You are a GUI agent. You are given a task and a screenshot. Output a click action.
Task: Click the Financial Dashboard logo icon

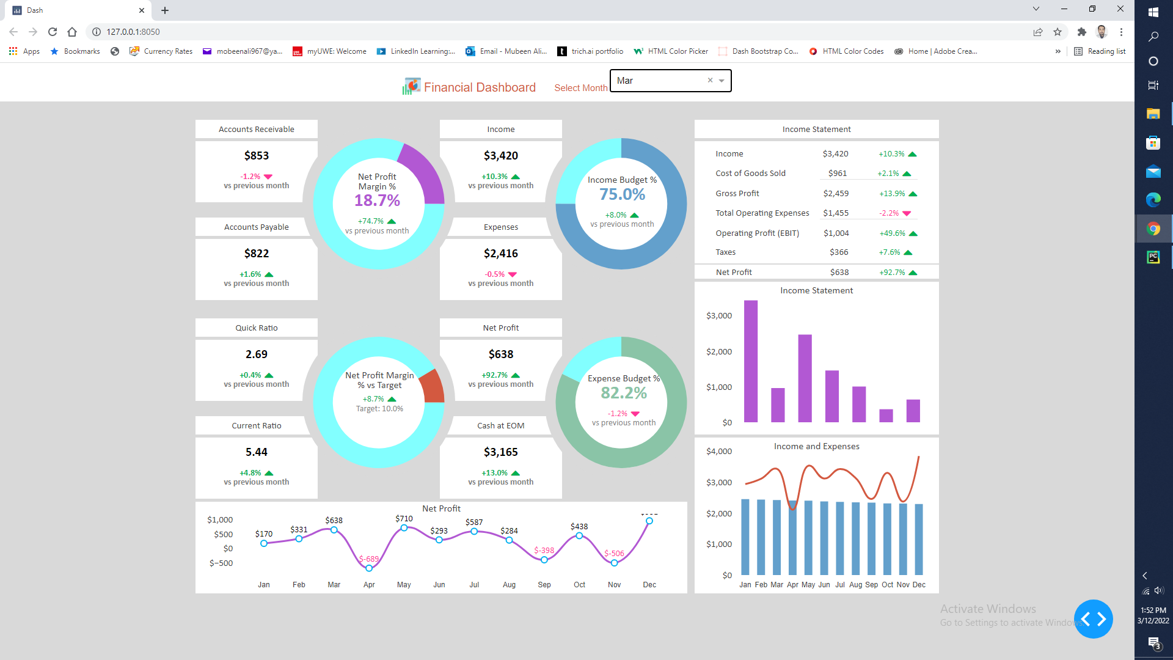411,87
